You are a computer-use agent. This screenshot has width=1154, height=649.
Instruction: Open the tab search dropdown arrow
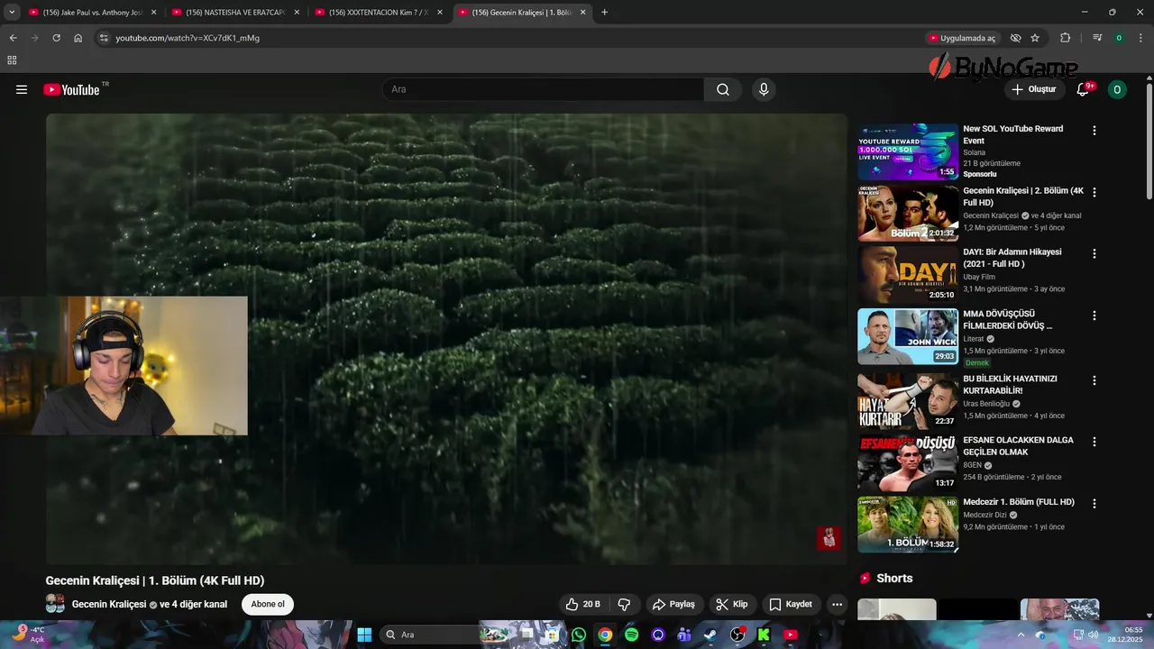(x=12, y=13)
